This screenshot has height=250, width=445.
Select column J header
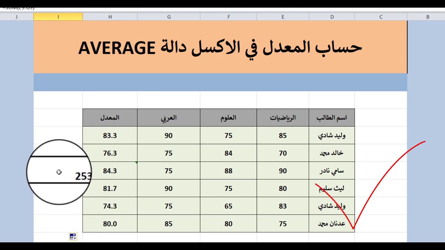(x=17, y=17)
